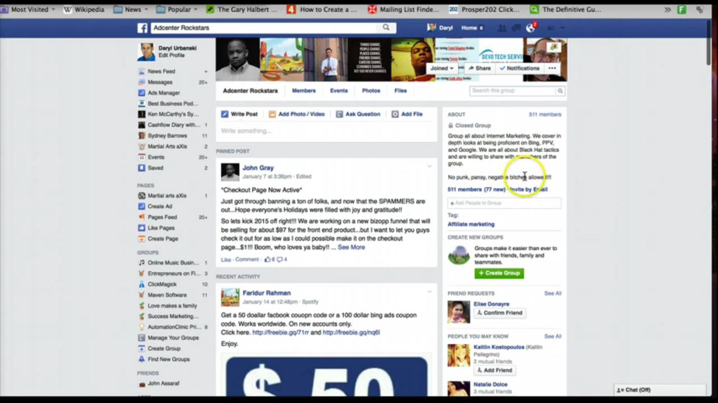Select Adcenter Rockstars group tab
The width and height of the screenshot is (718, 403).
tap(250, 91)
